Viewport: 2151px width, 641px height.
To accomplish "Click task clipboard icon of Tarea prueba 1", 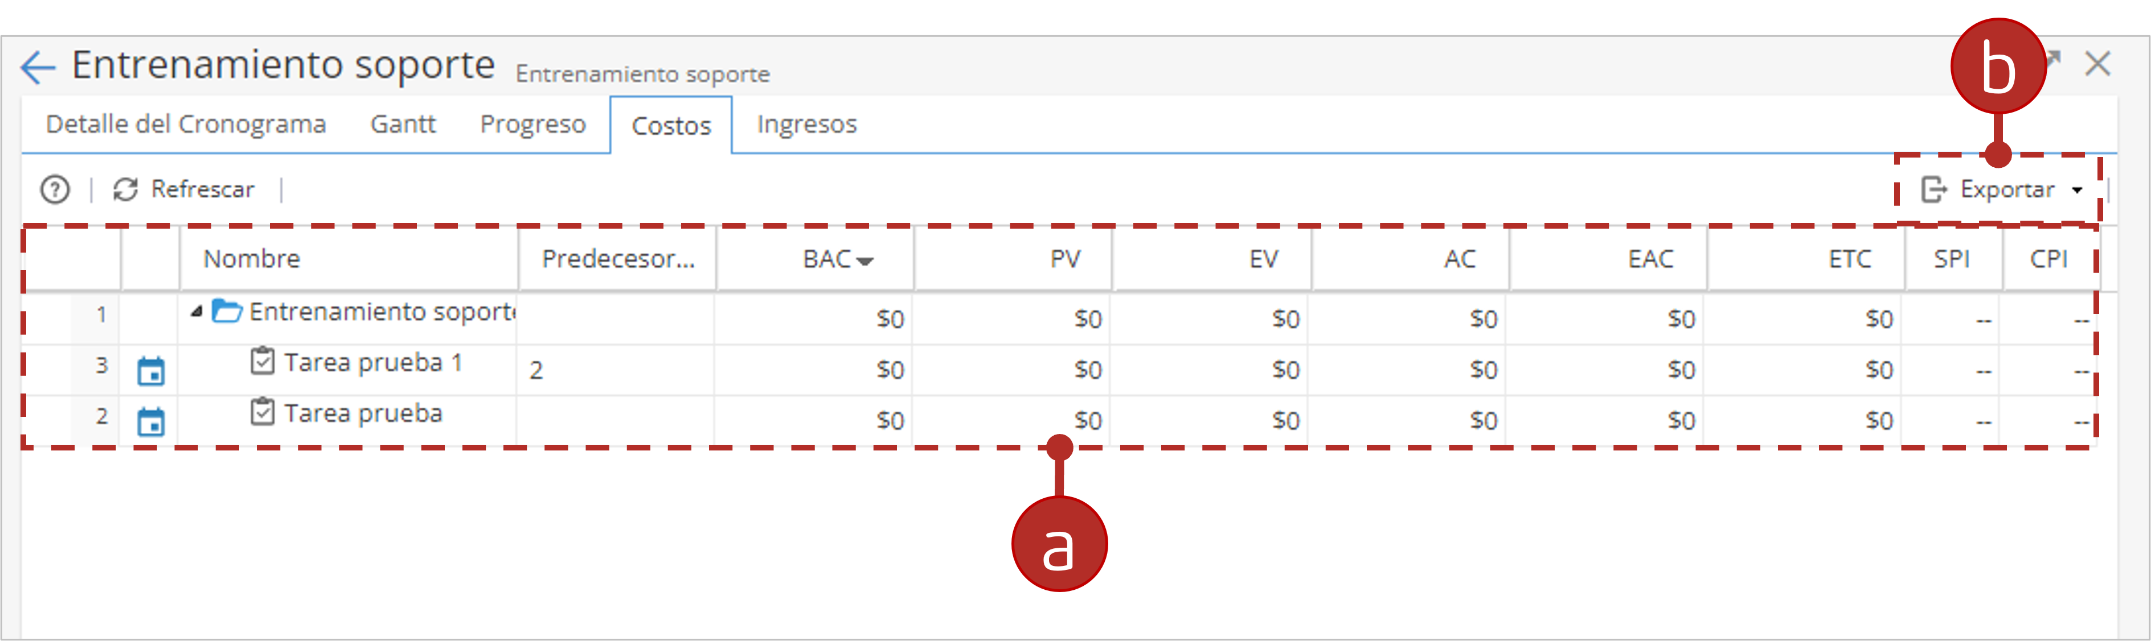I will pos(262,361).
